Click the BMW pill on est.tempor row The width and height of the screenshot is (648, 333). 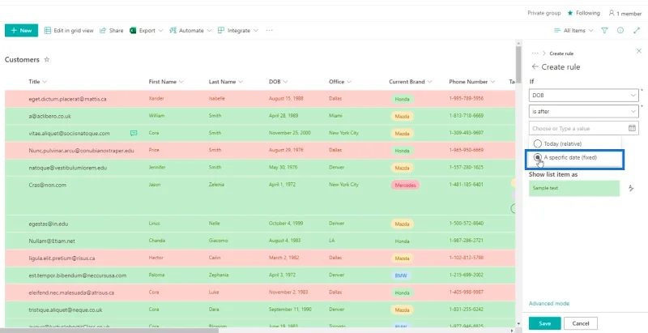[x=400, y=275]
